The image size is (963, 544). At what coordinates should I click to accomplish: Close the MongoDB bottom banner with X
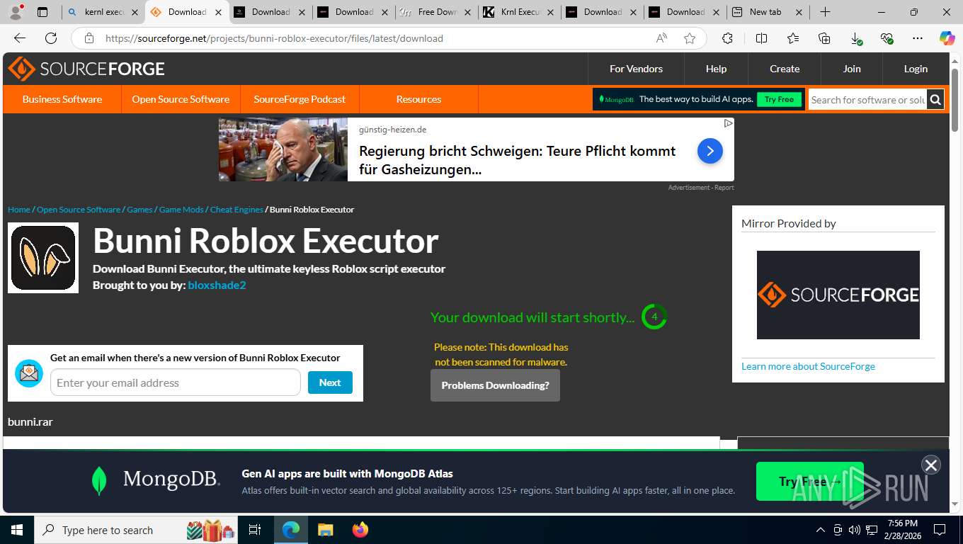(930, 465)
